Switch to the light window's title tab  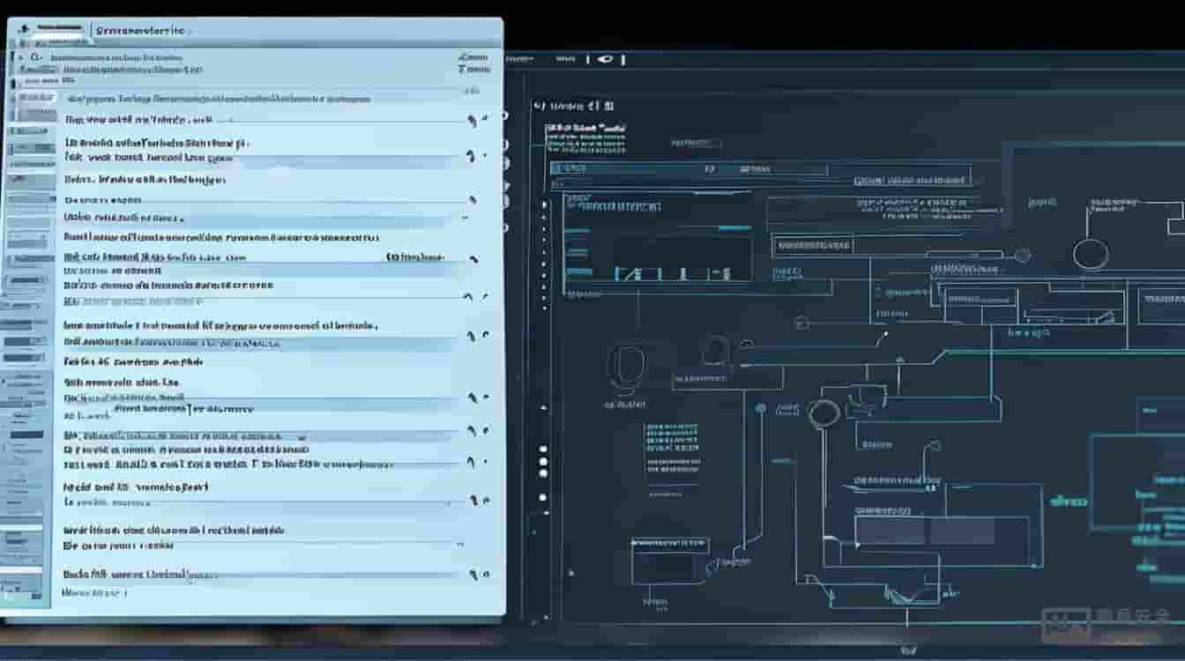pyautogui.click(x=141, y=30)
